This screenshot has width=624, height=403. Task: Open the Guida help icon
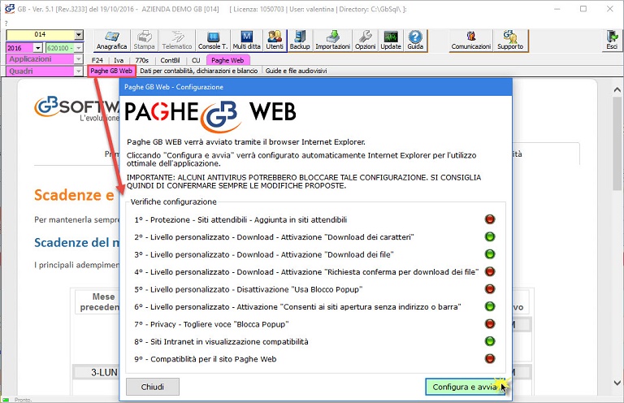415,40
